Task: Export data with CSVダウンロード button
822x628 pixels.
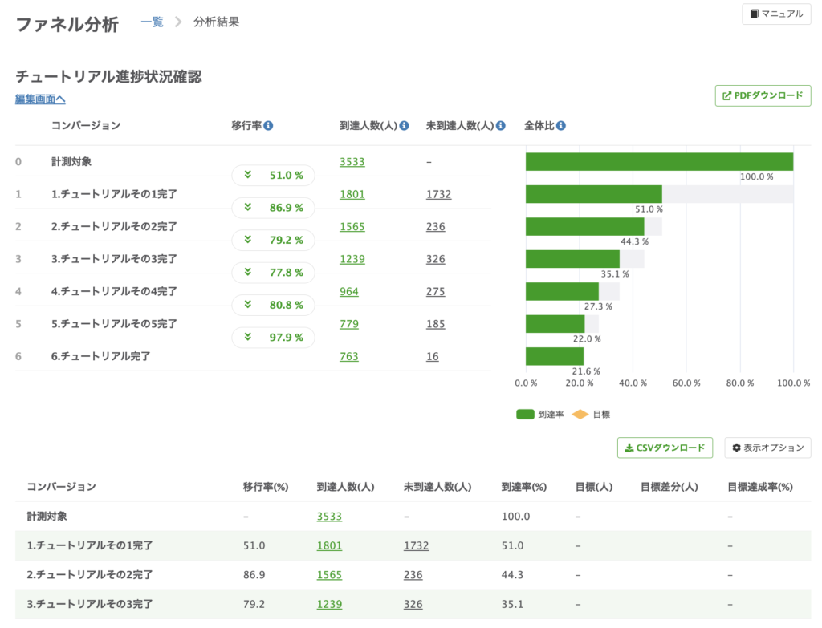Action: (665, 448)
